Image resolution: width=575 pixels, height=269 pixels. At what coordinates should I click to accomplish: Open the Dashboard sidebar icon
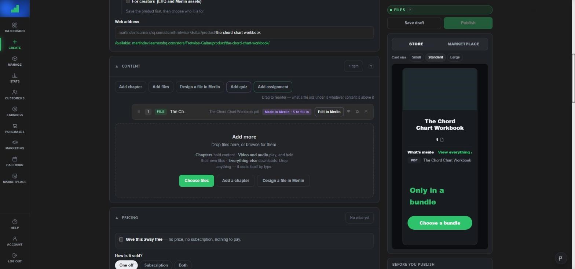tap(15, 25)
